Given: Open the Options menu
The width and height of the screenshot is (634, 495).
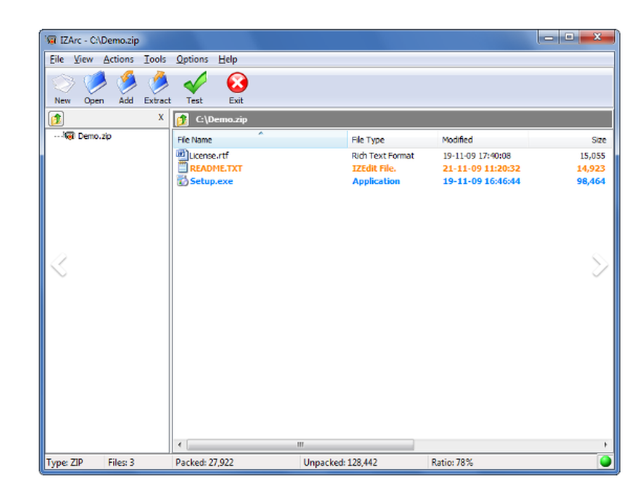Looking at the screenshot, I should [192, 60].
